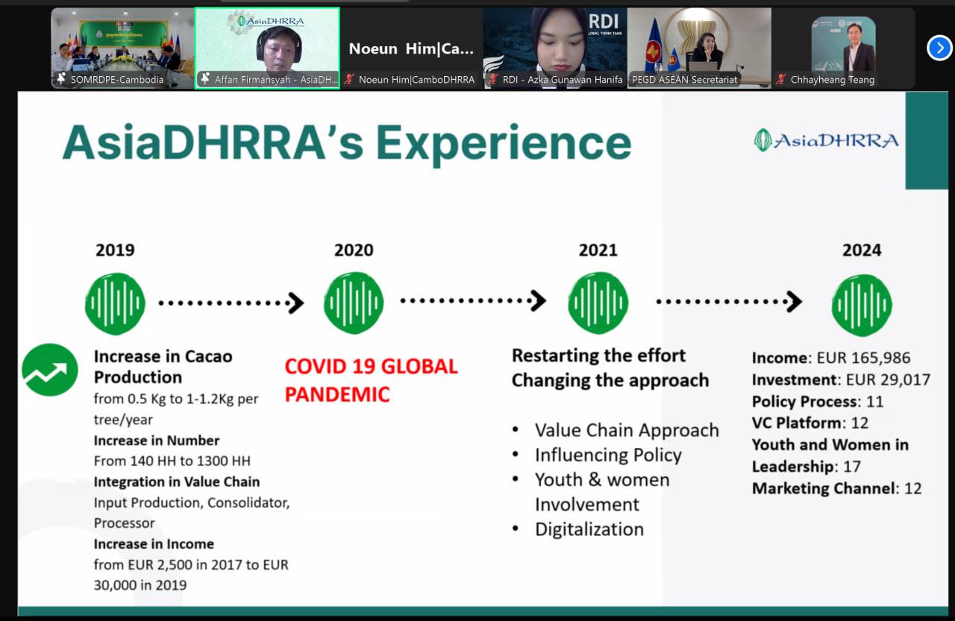Select the PEGD ASEAN Secretariat video tile
The image size is (955, 621).
[699, 48]
